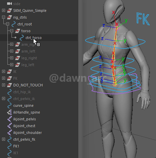Click the curve_spine curve icon
The height and width of the screenshot is (158, 156).
coord(9,105)
